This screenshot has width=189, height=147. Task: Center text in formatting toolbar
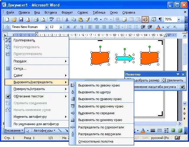click(97, 27)
